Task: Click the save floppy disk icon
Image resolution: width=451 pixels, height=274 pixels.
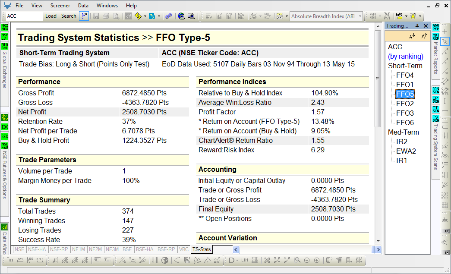Action: [96, 16]
